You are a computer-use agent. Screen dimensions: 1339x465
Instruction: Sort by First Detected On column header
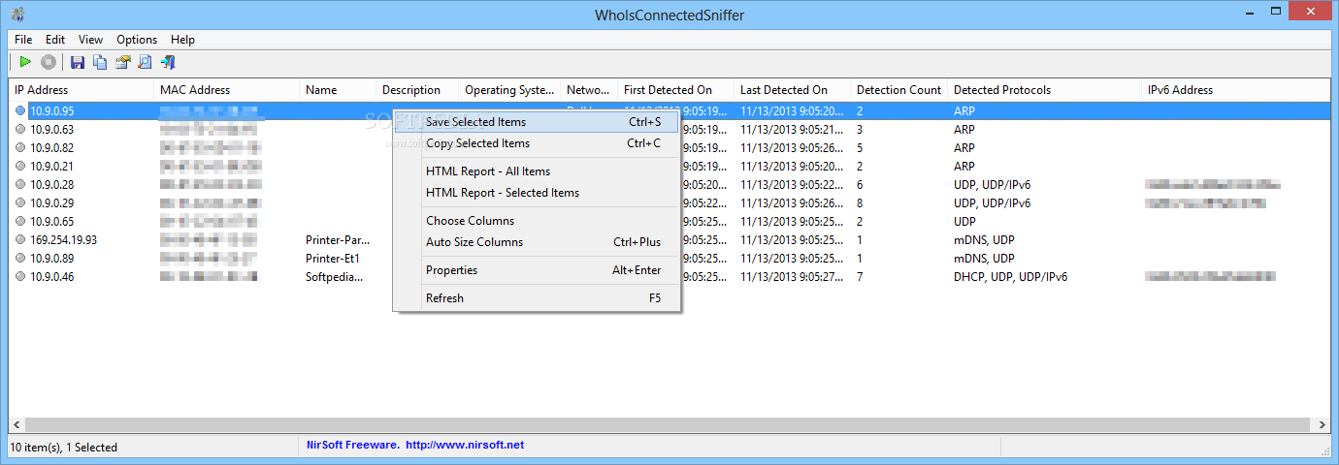pyautogui.click(x=675, y=90)
